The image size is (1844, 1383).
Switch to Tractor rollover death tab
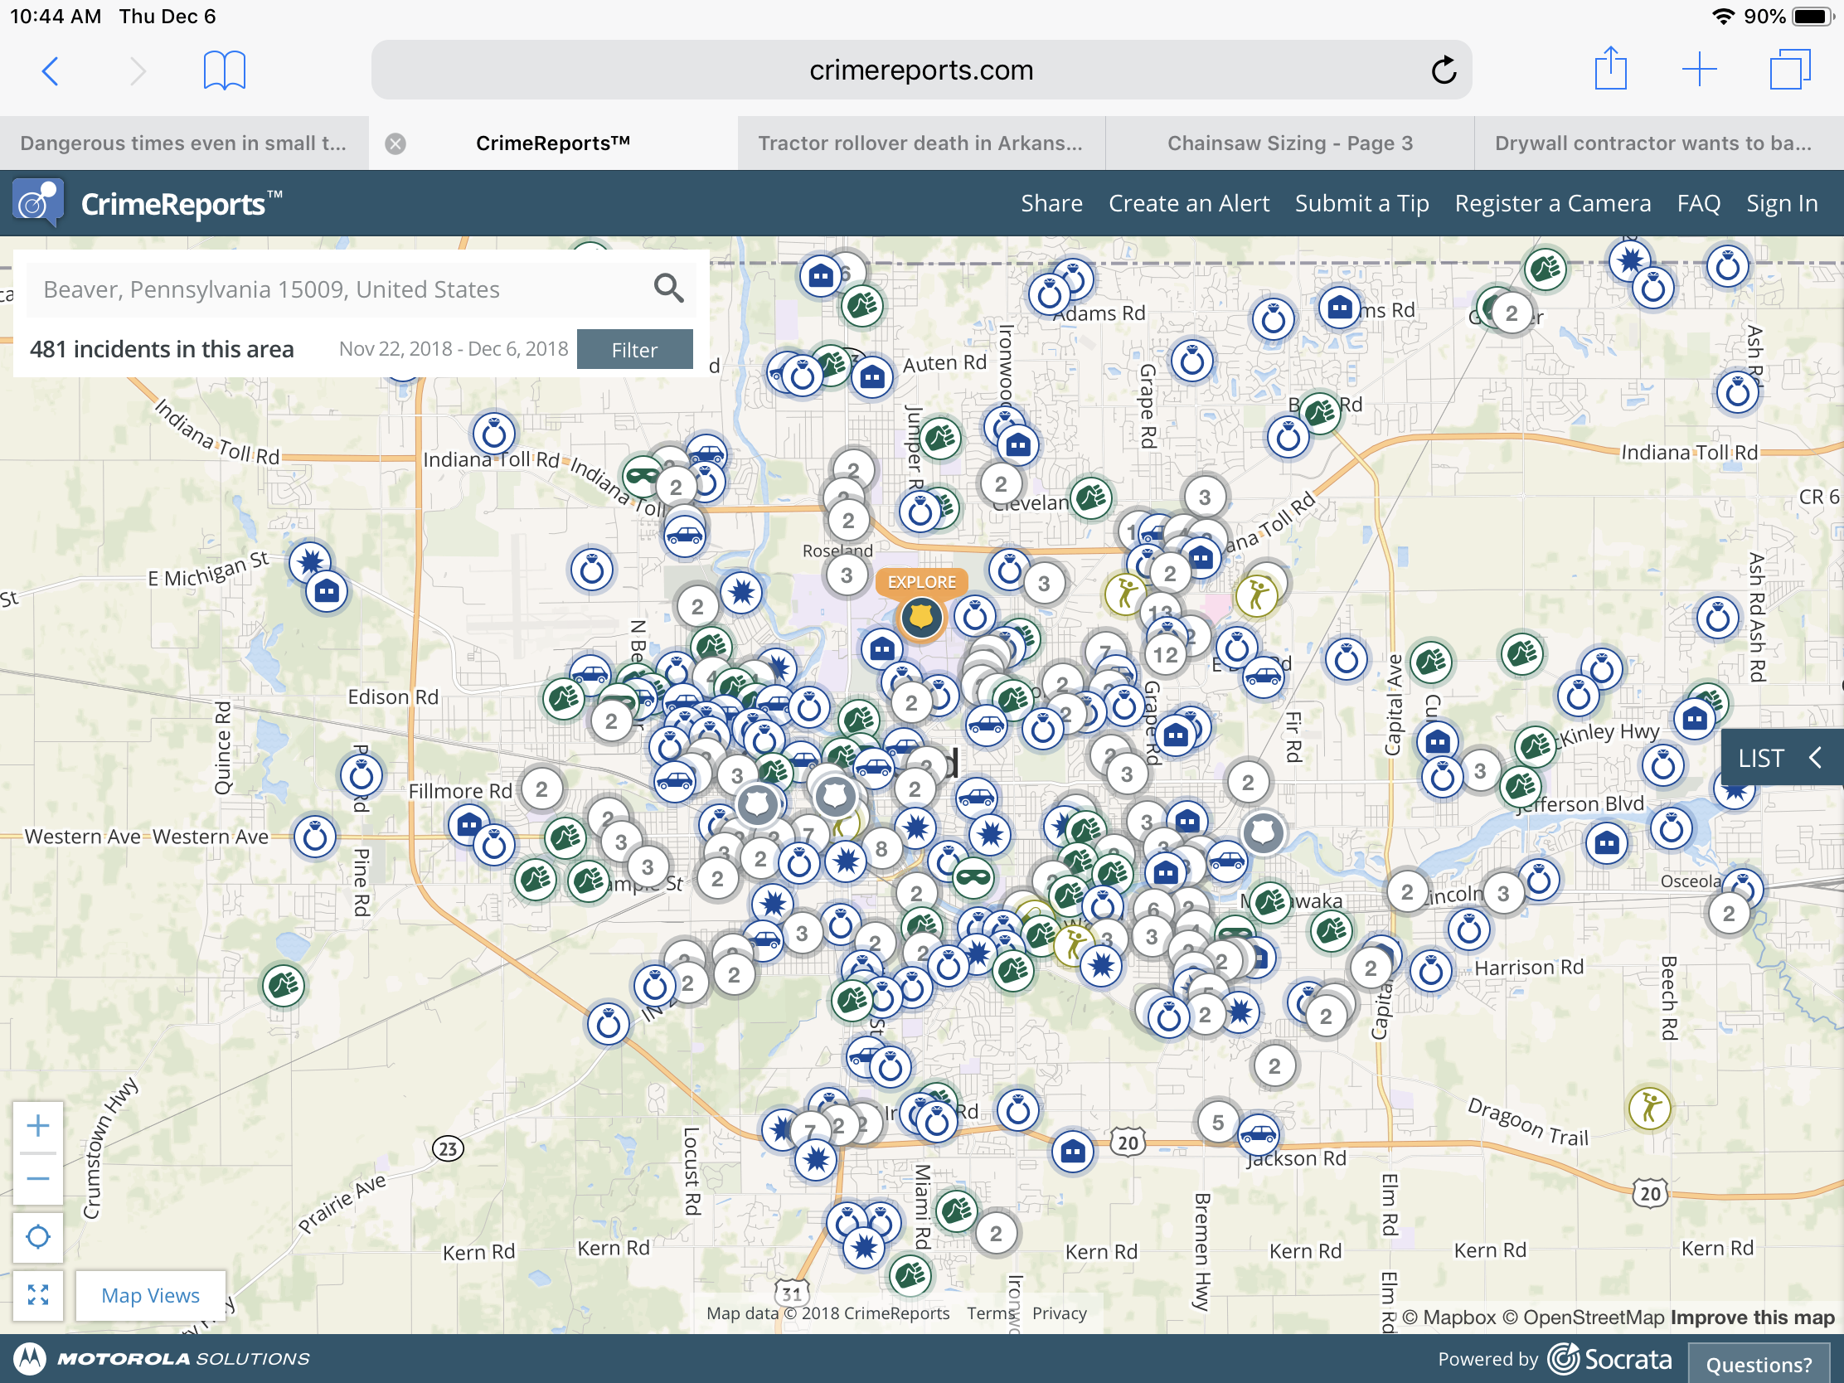tap(920, 143)
